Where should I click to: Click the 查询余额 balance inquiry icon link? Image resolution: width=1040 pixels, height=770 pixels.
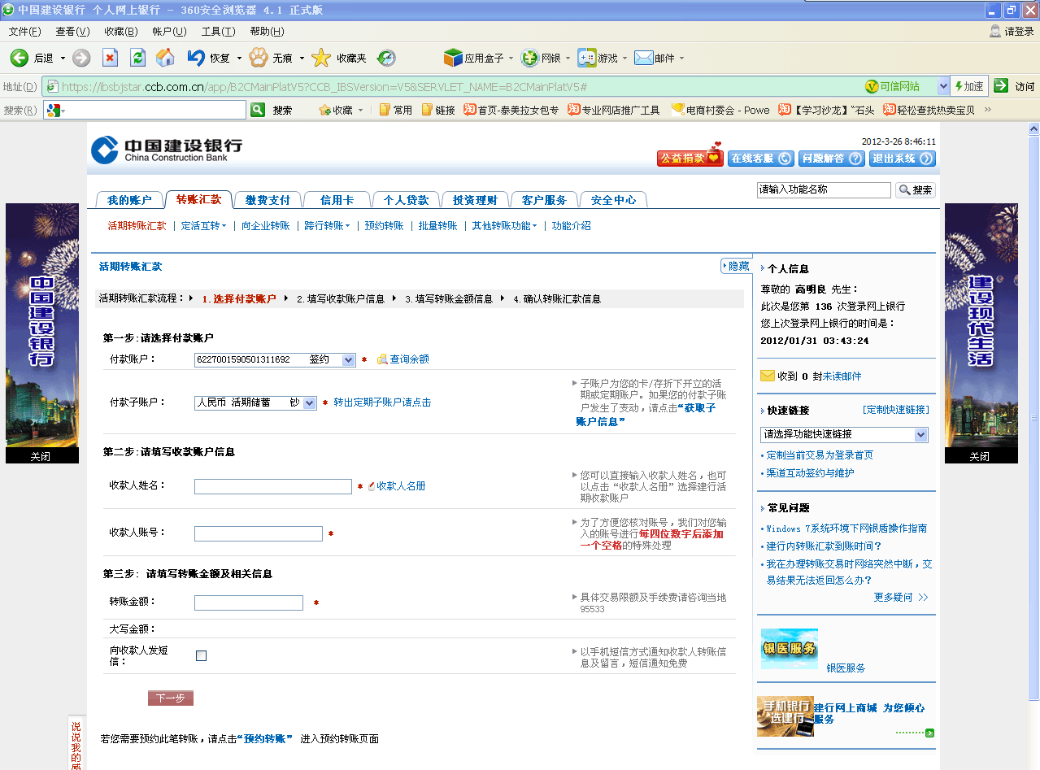click(x=382, y=359)
